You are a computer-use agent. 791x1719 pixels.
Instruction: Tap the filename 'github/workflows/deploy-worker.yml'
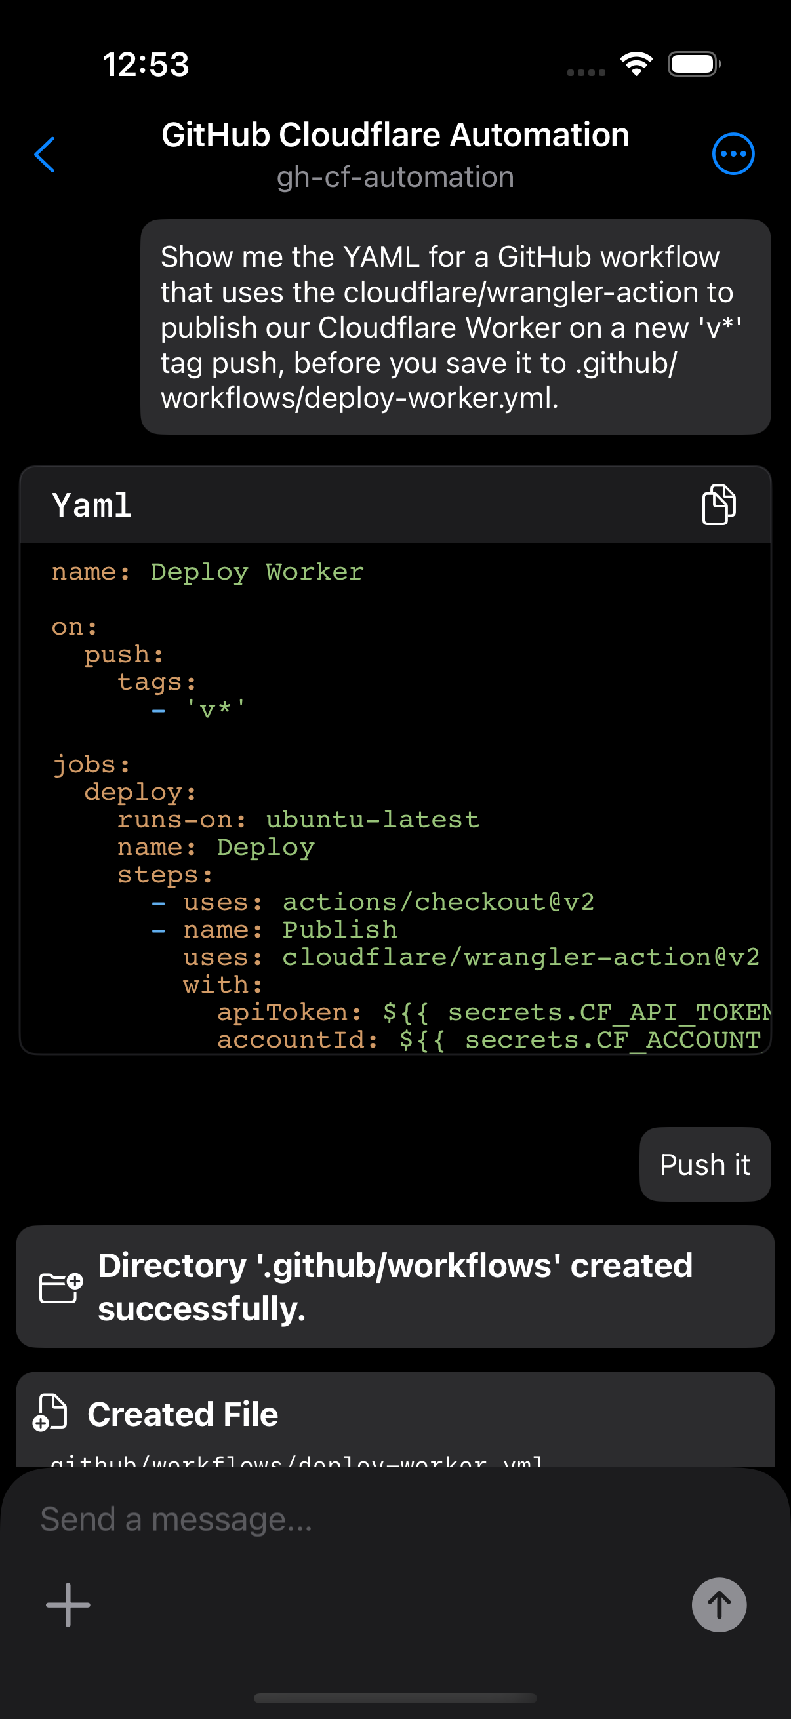pos(298,1460)
